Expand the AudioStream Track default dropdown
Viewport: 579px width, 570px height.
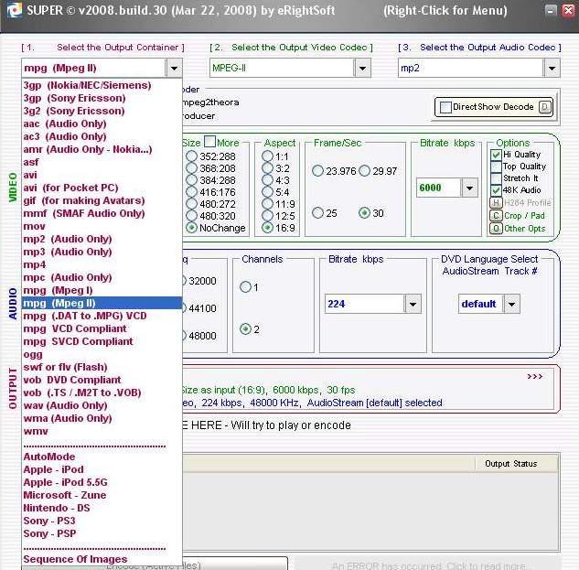[511, 304]
